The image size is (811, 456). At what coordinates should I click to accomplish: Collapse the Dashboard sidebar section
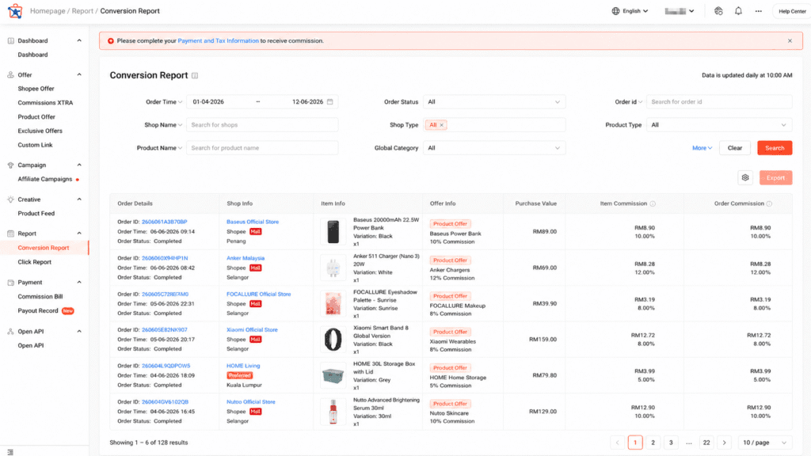coord(79,40)
